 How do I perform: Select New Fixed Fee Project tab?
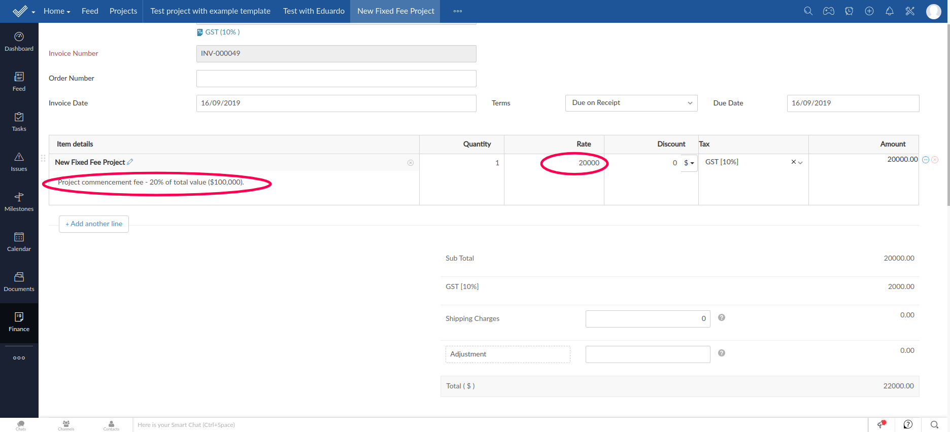tap(396, 11)
